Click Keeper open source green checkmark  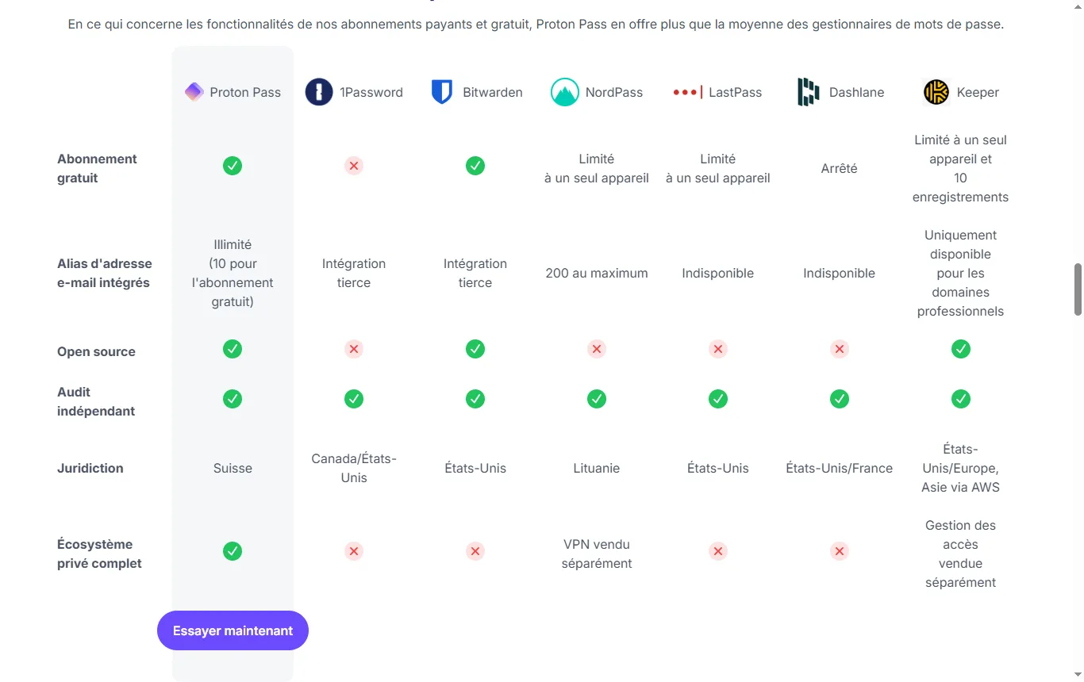click(961, 349)
